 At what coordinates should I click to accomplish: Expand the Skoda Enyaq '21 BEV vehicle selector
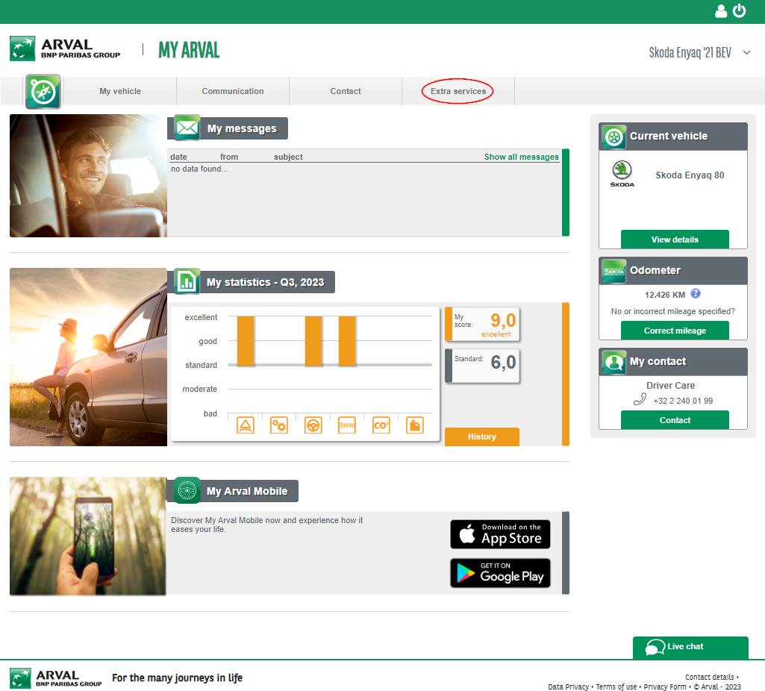coord(698,52)
